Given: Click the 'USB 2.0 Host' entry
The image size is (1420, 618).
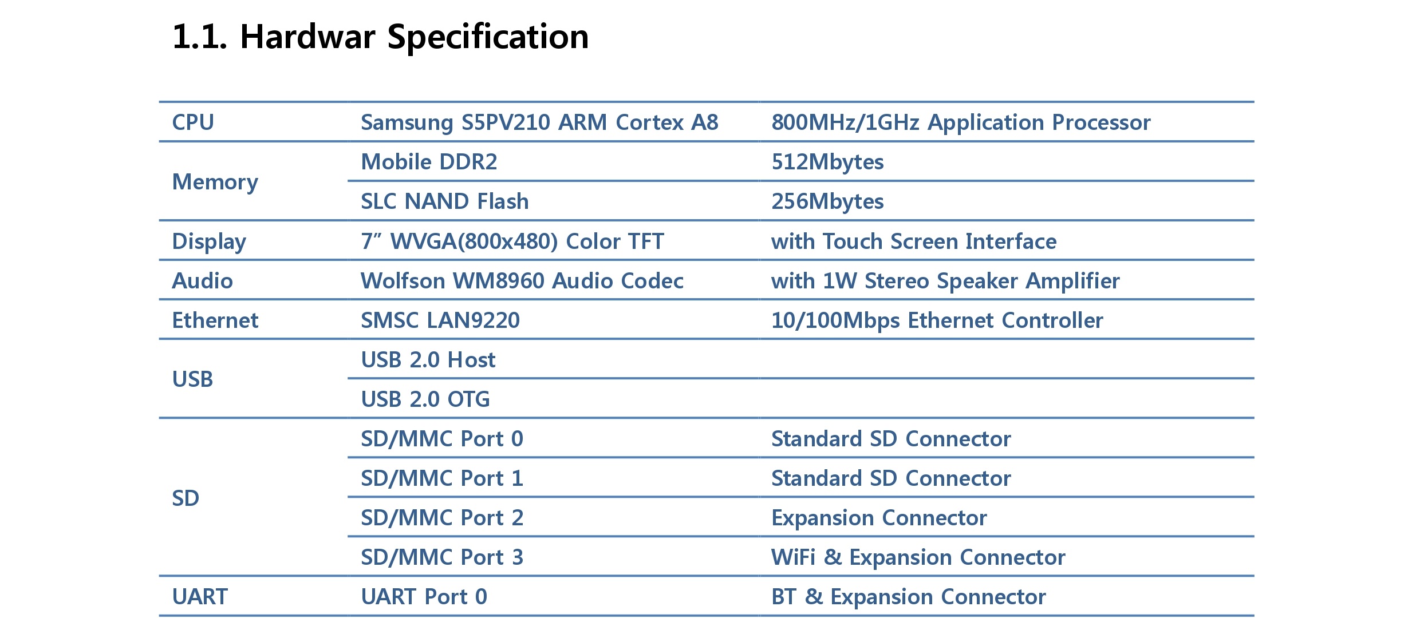Looking at the screenshot, I should click(428, 360).
